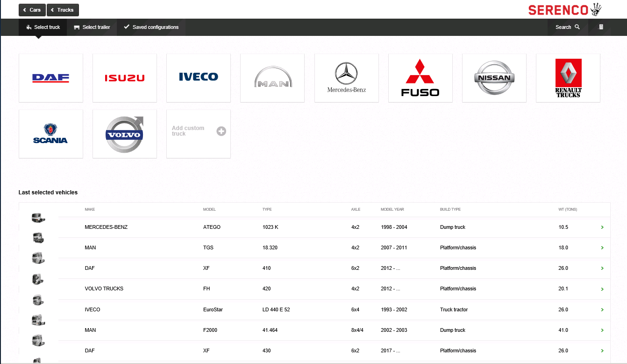The width and height of the screenshot is (627, 364).
Task: Go back to Trucks
Action: pyautogui.click(x=63, y=10)
